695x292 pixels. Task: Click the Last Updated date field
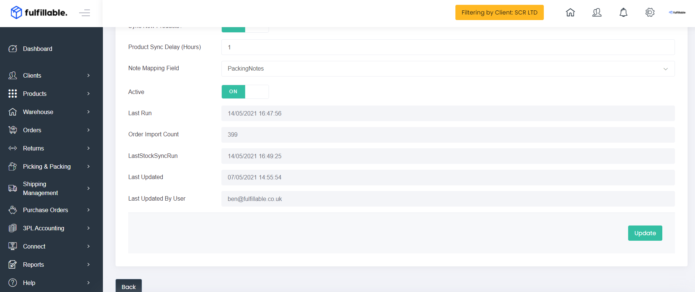coord(448,177)
